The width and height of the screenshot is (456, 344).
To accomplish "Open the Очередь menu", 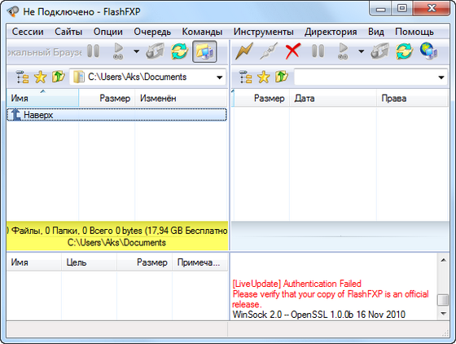I will [152, 32].
